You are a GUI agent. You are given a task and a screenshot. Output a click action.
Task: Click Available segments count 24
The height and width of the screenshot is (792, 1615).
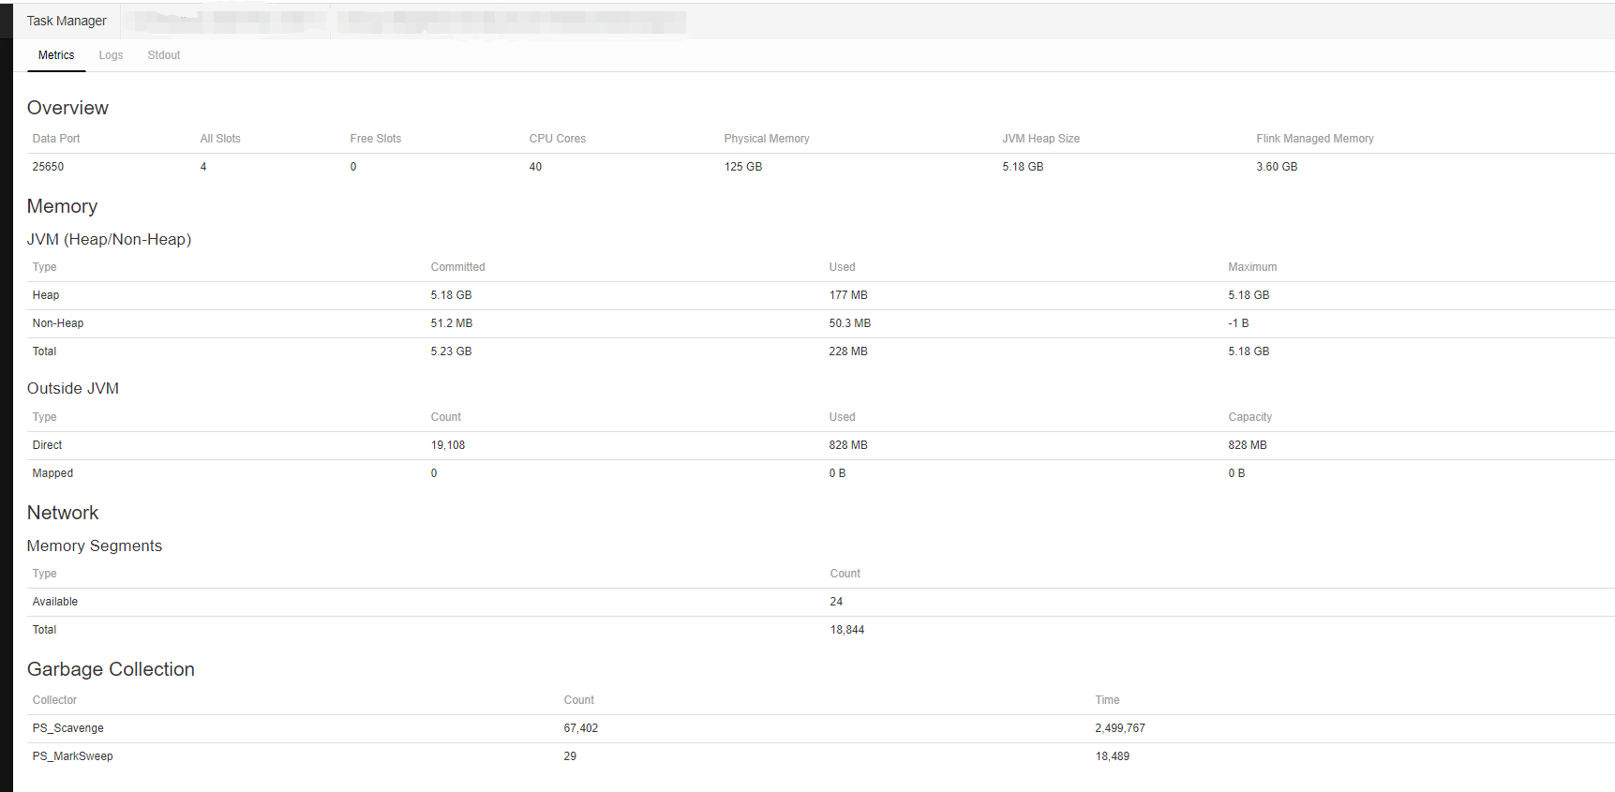click(836, 602)
